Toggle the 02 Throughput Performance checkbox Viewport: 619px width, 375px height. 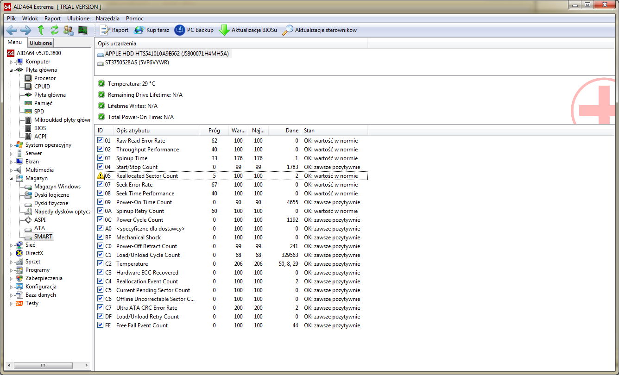click(x=100, y=149)
